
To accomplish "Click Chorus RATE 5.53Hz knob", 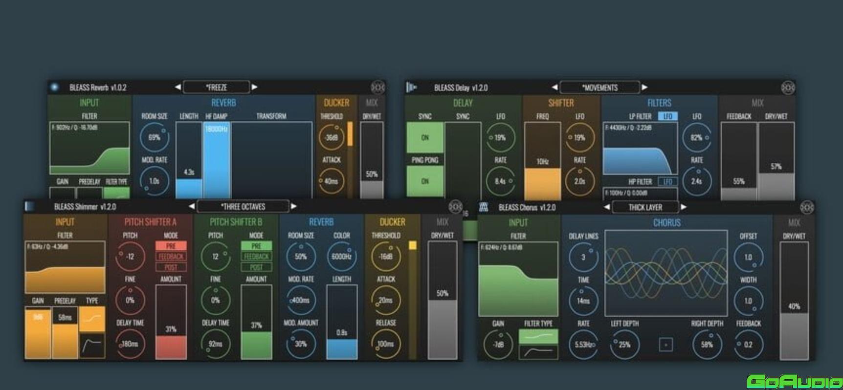I will pyautogui.click(x=583, y=344).
